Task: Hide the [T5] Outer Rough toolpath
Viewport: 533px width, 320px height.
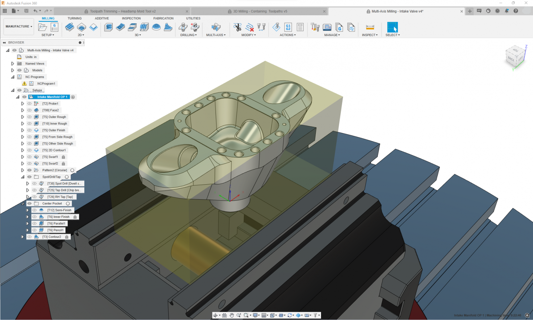Action: click(29, 117)
